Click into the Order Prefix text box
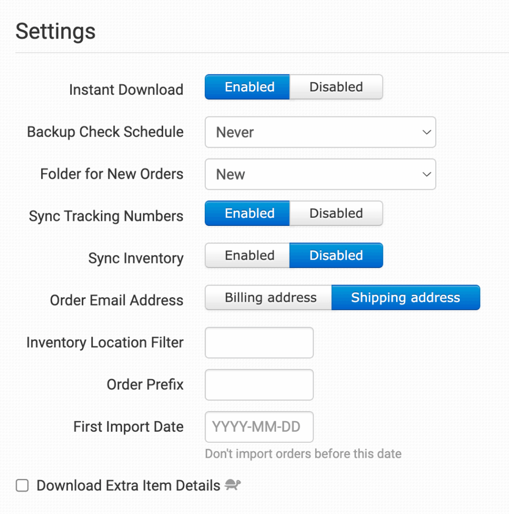509x514 pixels. [259, 385]
